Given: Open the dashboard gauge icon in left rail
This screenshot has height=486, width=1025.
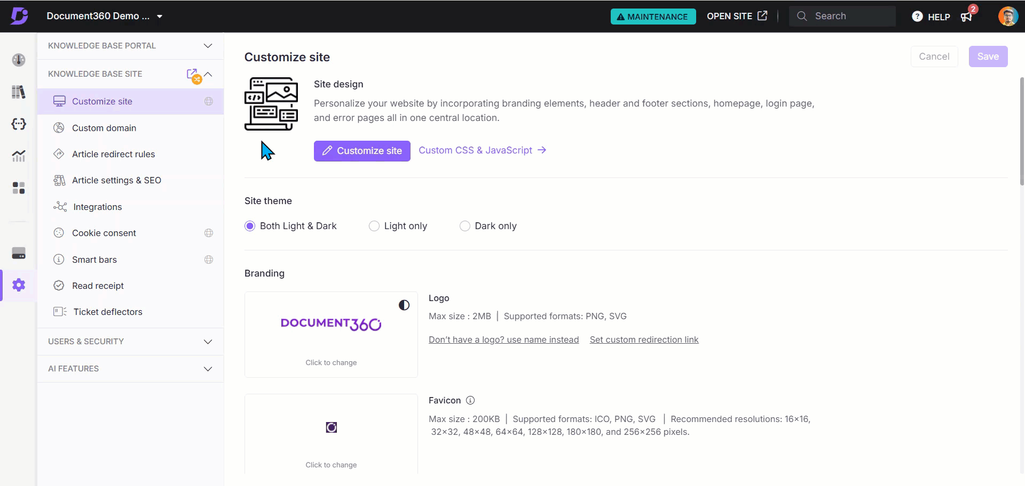Looking at the screenshot, I should click(19, 60).
